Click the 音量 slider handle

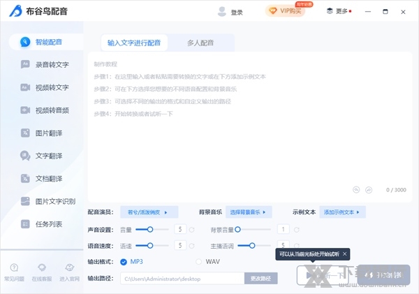[x=150, y=229]
